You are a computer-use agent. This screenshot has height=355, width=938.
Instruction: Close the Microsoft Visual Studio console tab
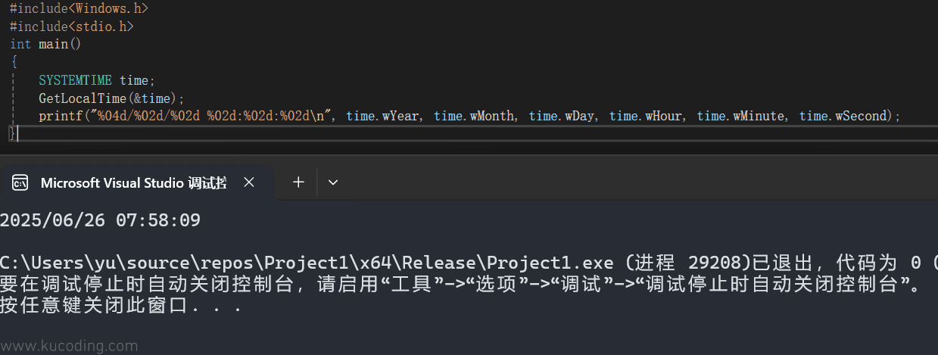pos(249,182)
